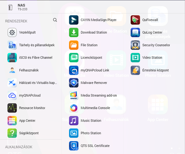Open the Download Station icon
Viewport: 185px width, 154px height.
click(x=74, y=32)
